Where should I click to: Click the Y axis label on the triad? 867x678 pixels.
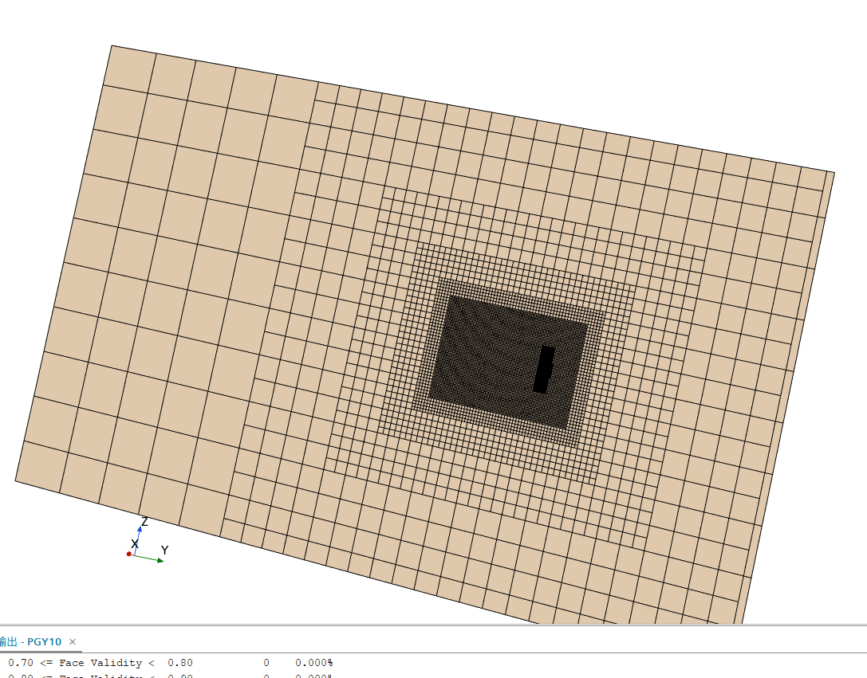click(164, 550)
